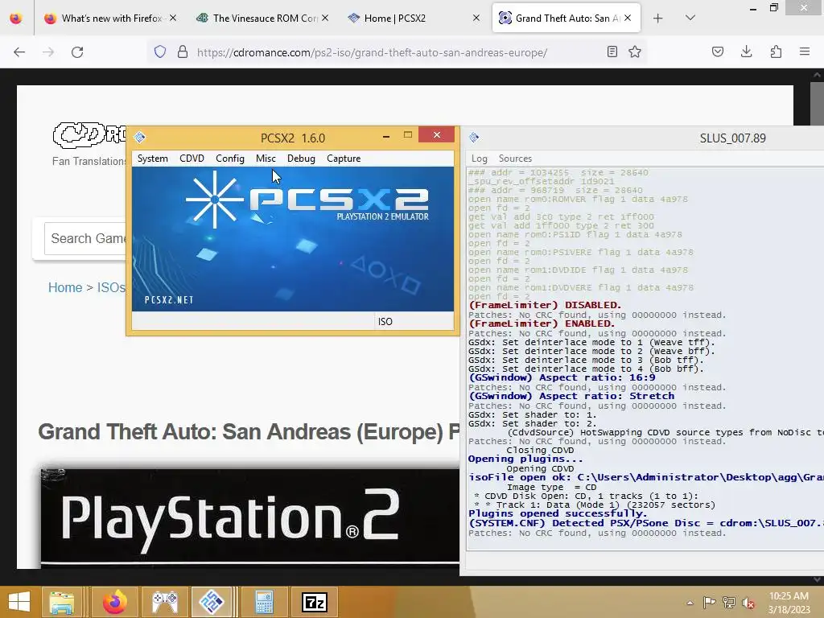The image size is (824, 618).
Task: Click '(GSwindow) Aspect ratio: 16:9' log line
Action: pos(562,378)
